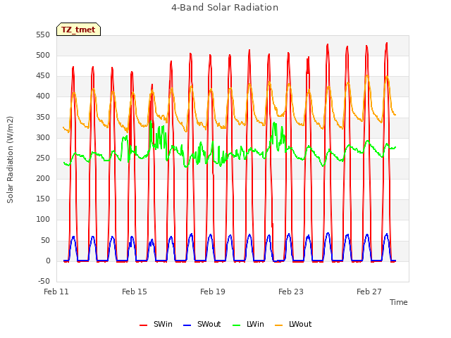451x338 pixels.
Task: Click the Solar Radiation (W/m2) axis title
Action: 10,160
